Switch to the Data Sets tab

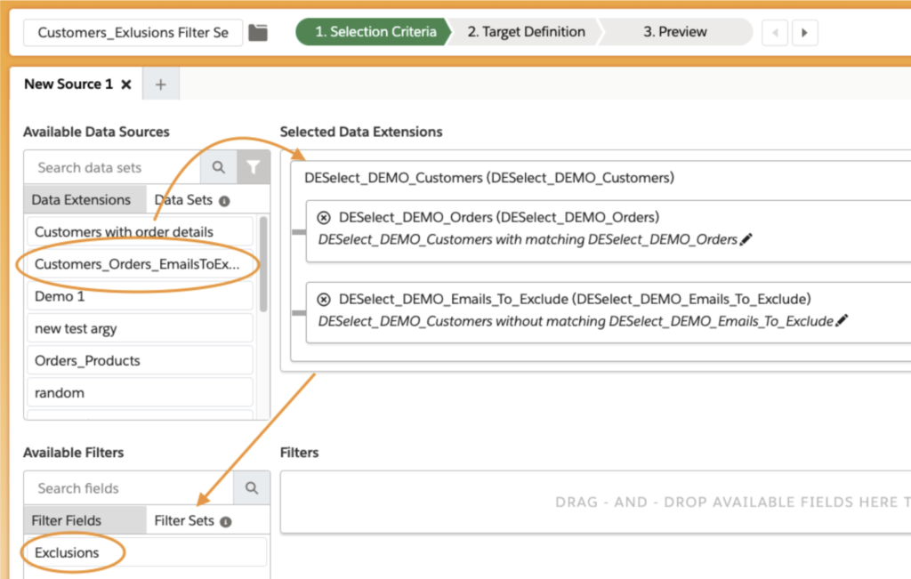tap(183, 200)
